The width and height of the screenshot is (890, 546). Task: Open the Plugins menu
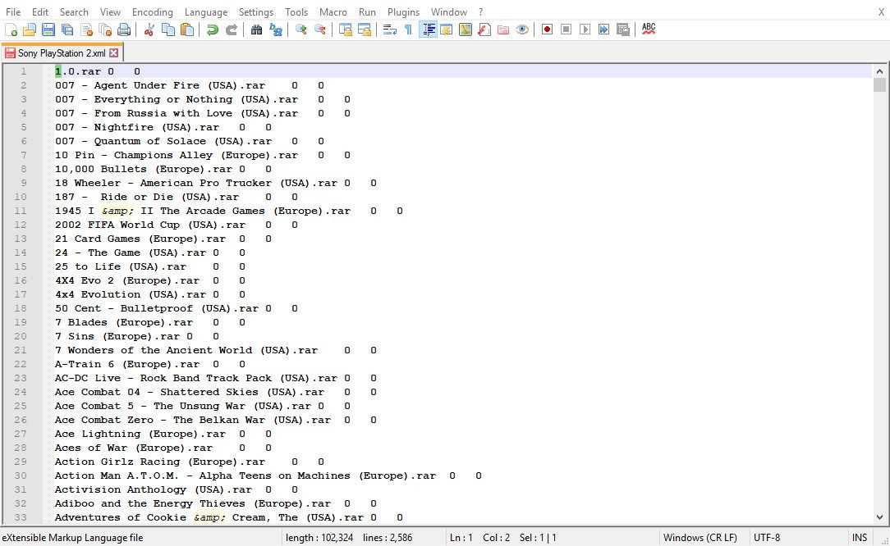tap(403, 12)
